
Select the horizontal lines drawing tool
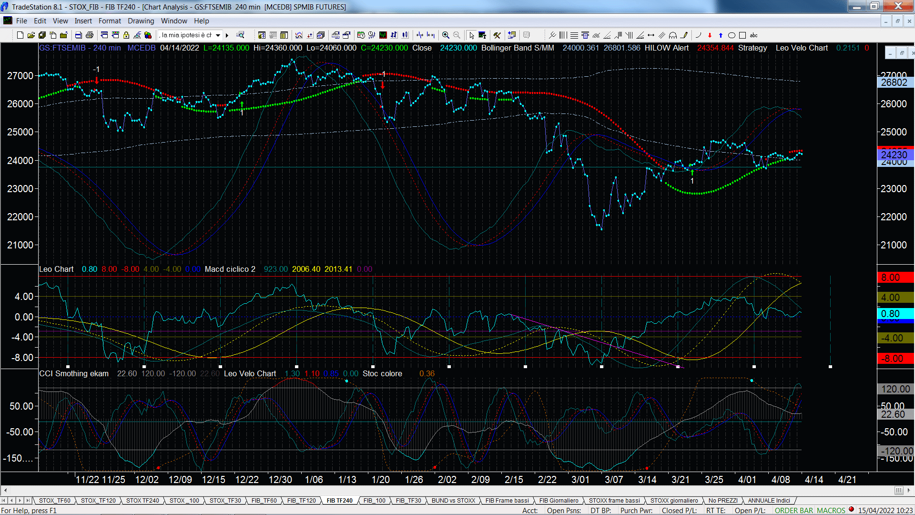click(x=574, y=35)
